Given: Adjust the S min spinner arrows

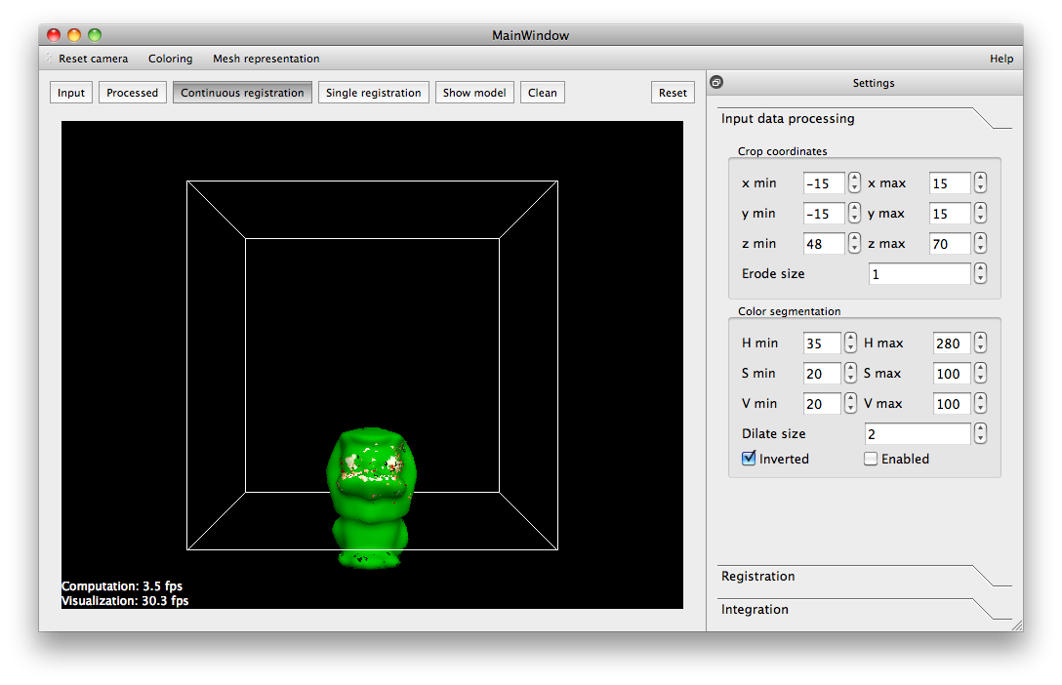Looking at the screenshot, I should click(x=851, y=373).
